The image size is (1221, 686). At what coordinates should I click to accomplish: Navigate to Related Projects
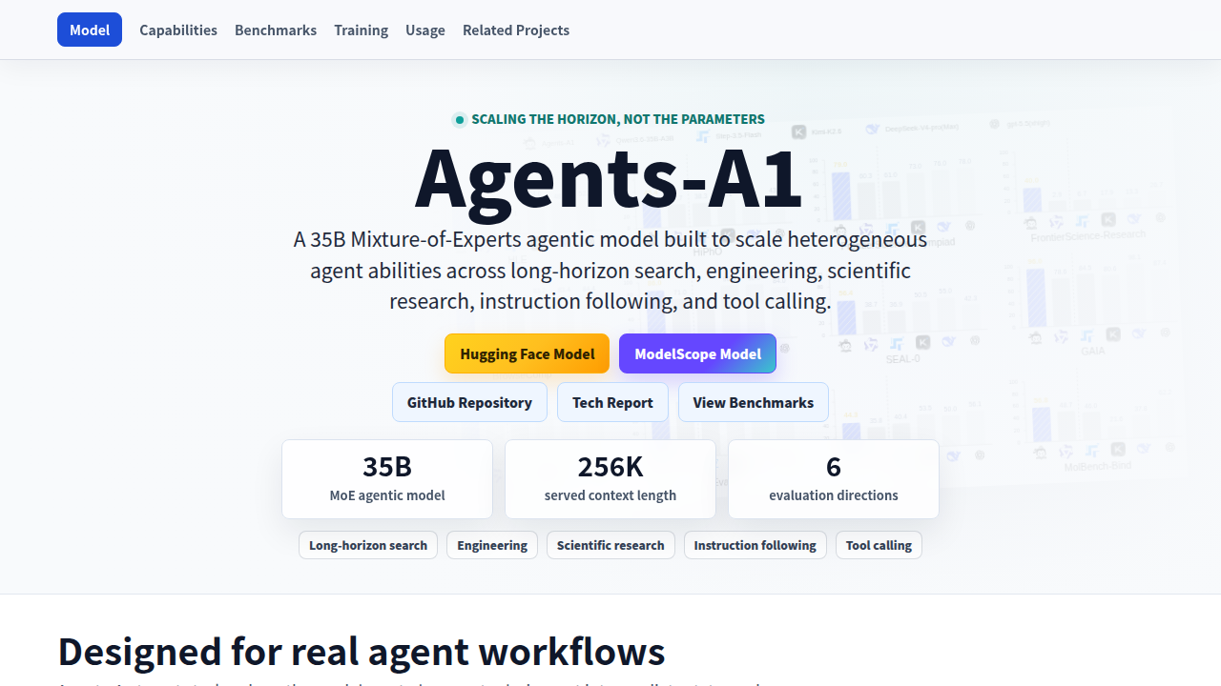point(516,30)
